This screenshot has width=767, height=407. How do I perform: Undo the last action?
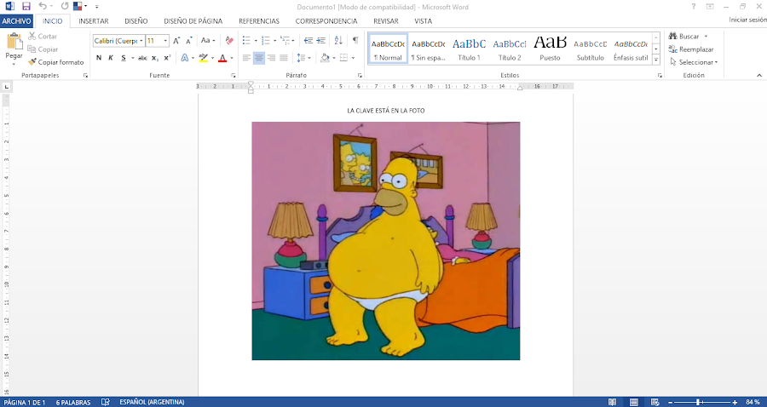(x=43, y=6)
